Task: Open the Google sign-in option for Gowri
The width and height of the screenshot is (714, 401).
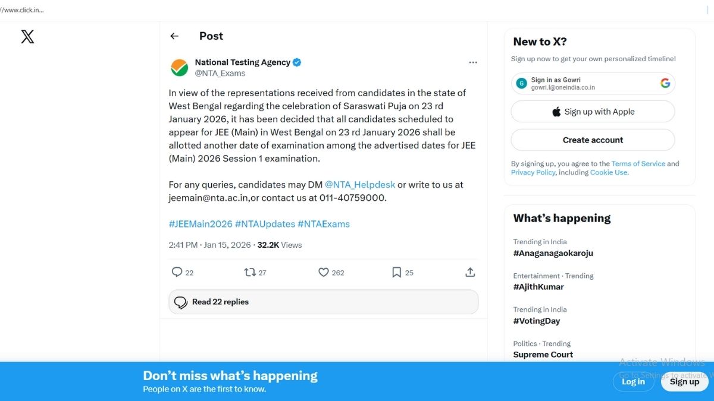Action: coord(593,83)
